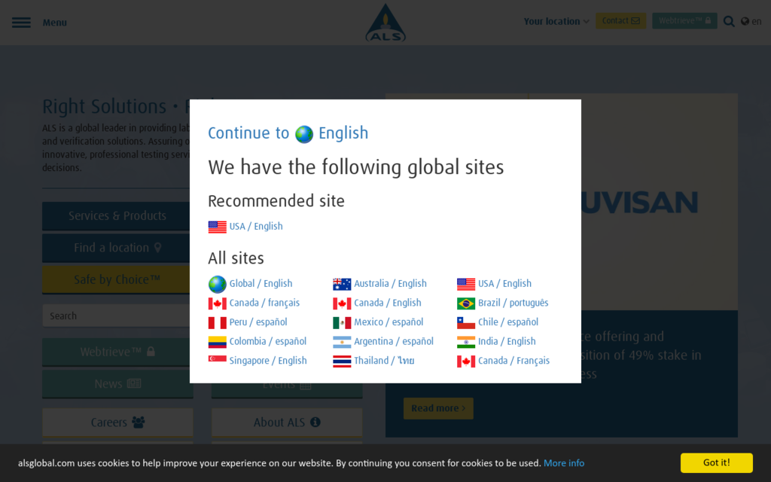Select Canada / français site
This screenshot has height=482, width=771.
pyautogui.click(x=264, y=303)
